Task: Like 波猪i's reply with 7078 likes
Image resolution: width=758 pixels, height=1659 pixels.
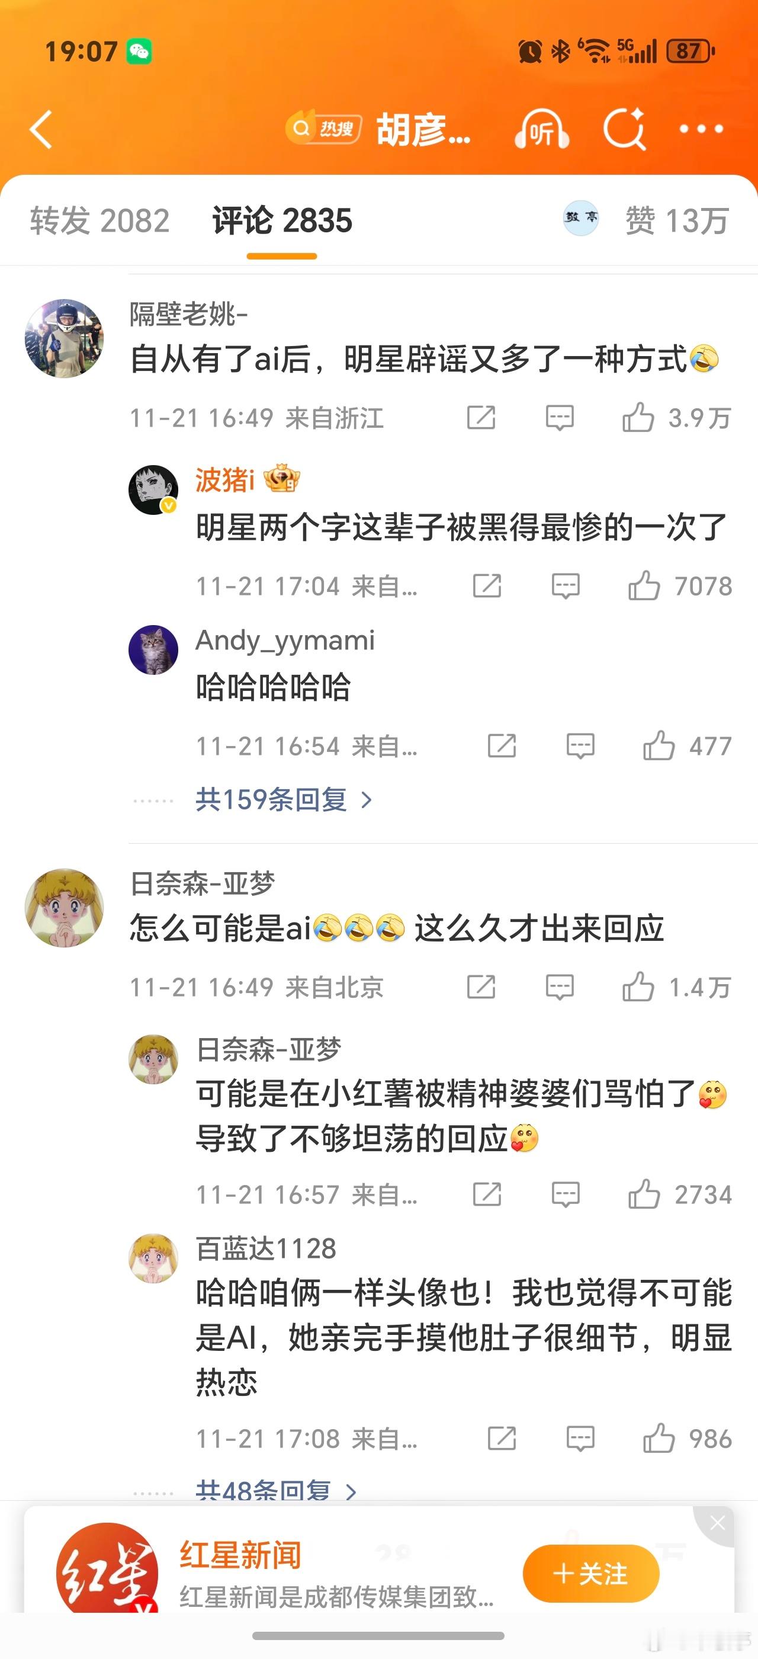Action: click(x=680, y=586)
